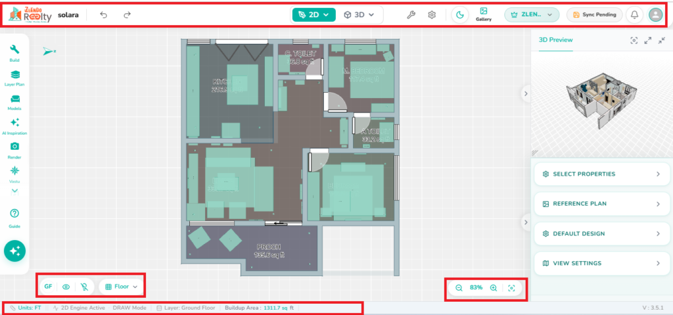This screenshot has width=673, height=315.
Task: Zoom out the canvas
Action: coord(459,288)
